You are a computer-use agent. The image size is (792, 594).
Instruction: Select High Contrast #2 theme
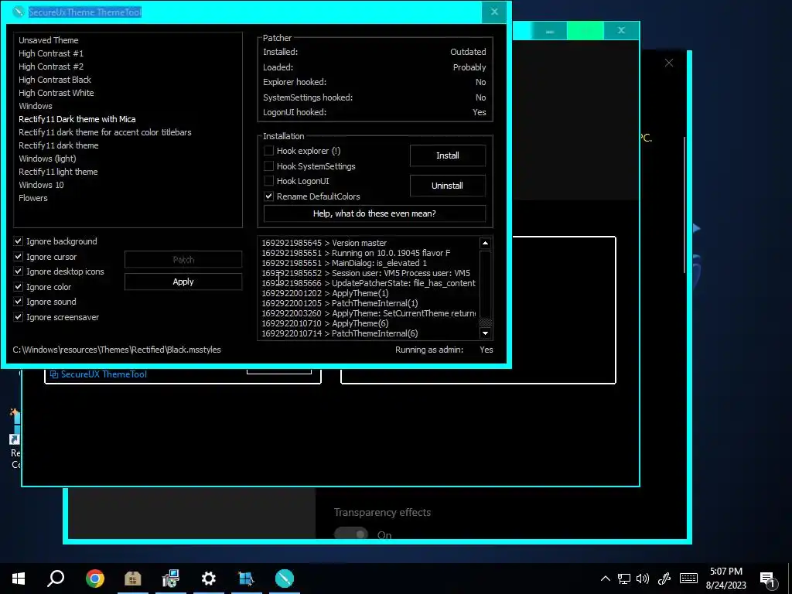tap(51, 67)
